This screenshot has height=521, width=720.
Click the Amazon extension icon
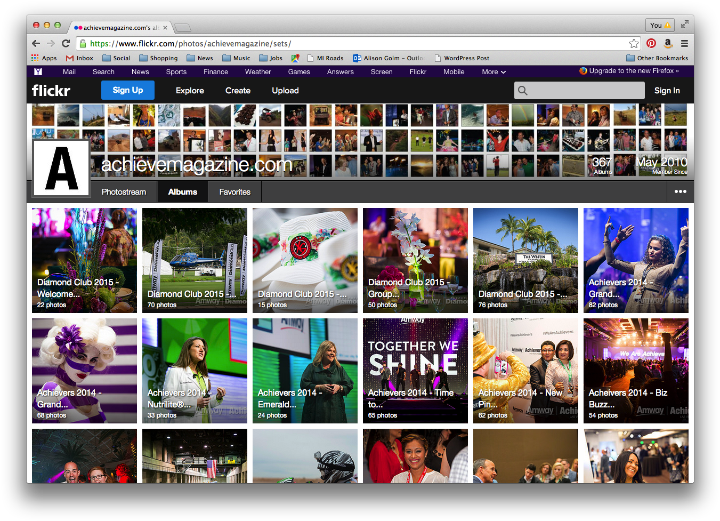[x=668, y=44]
